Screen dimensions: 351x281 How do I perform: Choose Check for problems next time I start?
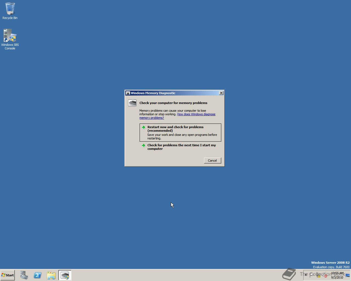(180, 147)
